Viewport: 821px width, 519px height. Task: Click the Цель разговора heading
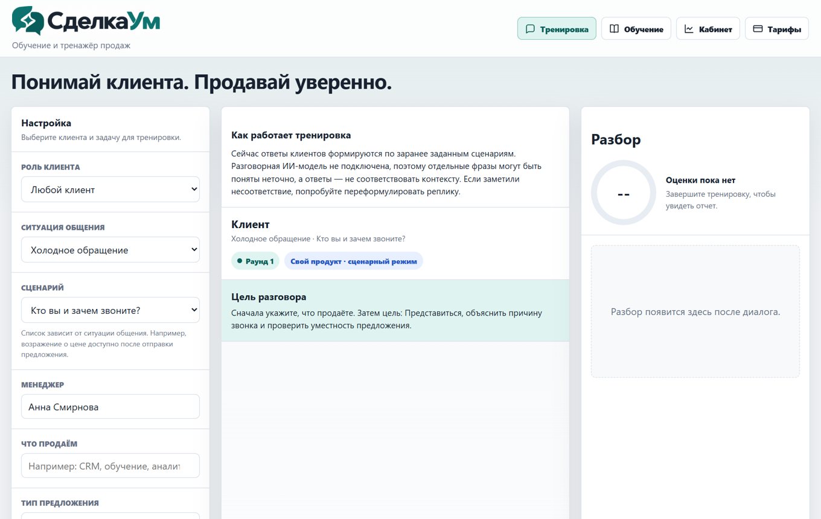click(x=269, y=297)
